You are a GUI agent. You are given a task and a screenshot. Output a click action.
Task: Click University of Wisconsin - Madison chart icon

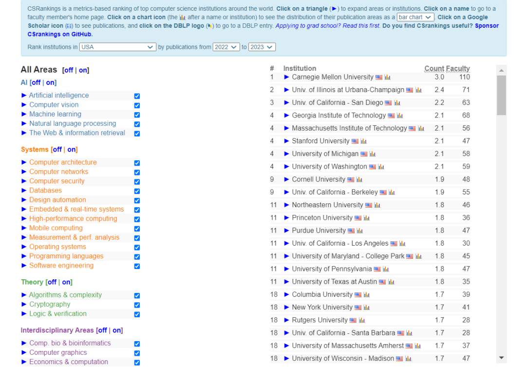[408, 359]
